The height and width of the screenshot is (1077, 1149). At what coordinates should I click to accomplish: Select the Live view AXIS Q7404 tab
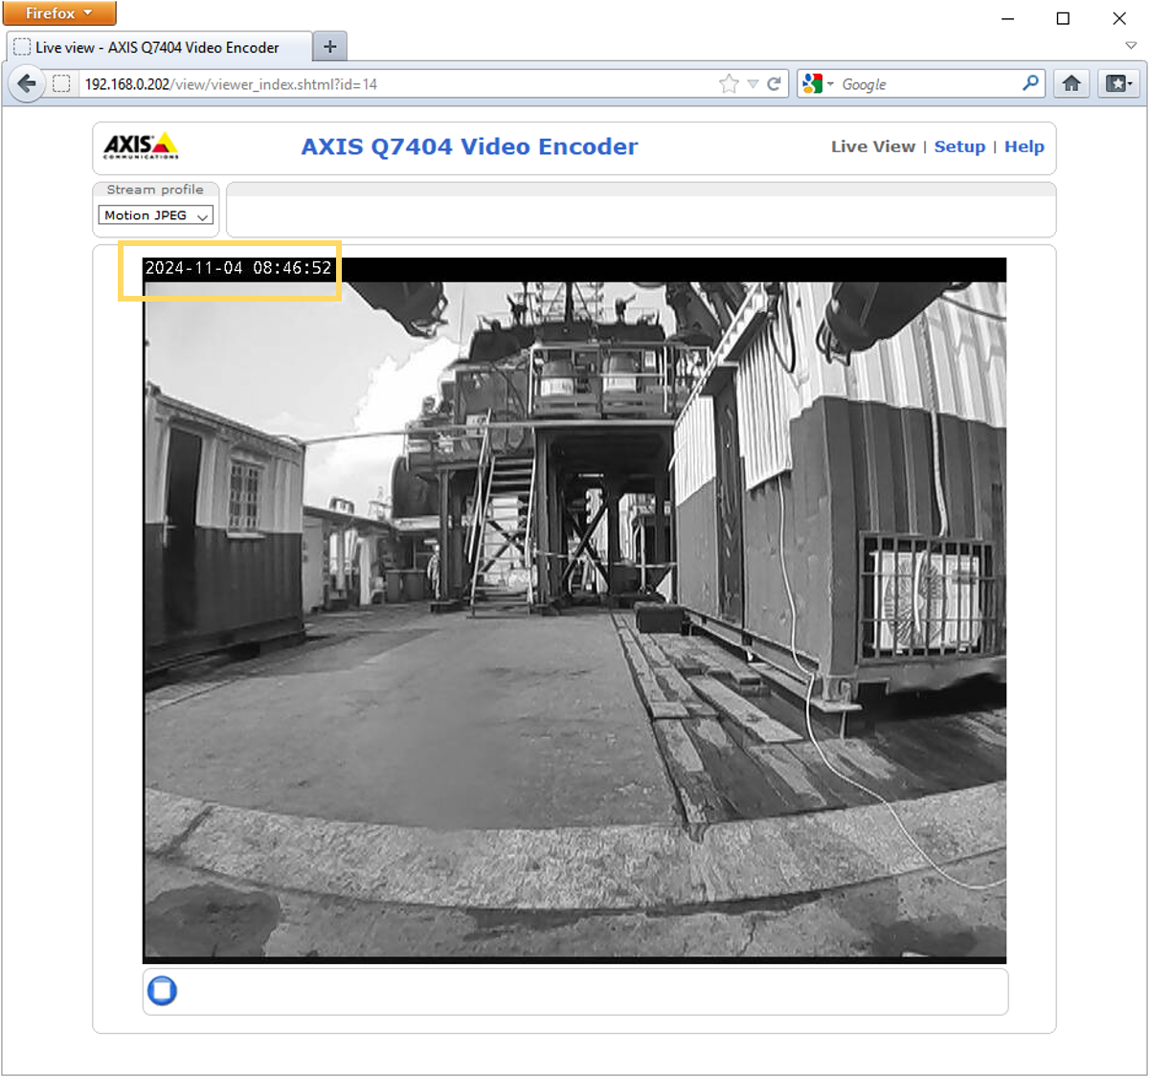click(158, 47)
